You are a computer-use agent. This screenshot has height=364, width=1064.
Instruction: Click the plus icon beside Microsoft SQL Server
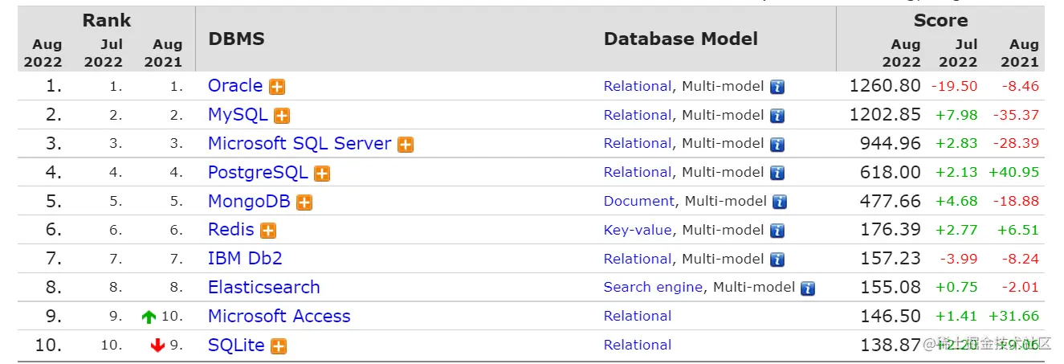406,145
